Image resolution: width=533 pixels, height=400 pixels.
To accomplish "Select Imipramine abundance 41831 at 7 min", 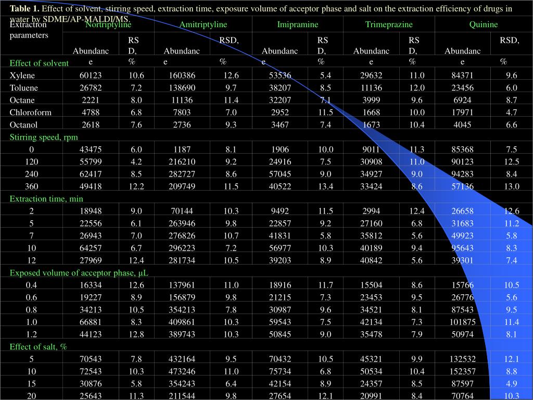I will [x=280, y=236].
